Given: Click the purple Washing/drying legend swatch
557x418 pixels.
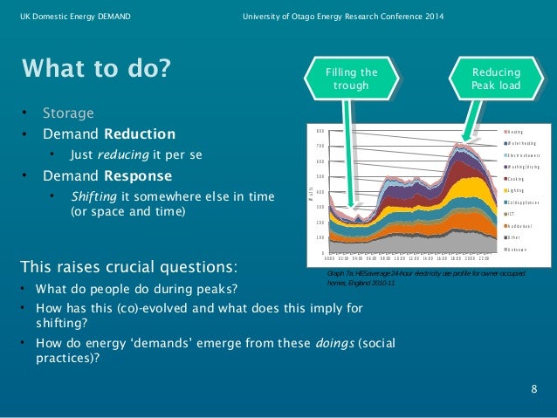Looking at the screenshot, I should coord(505,167).
